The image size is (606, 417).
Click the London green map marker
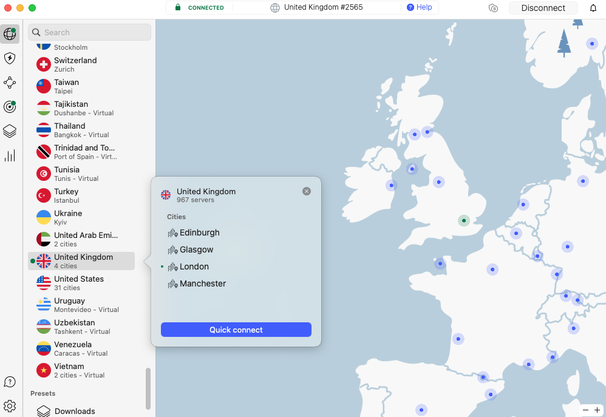[464, 221]
